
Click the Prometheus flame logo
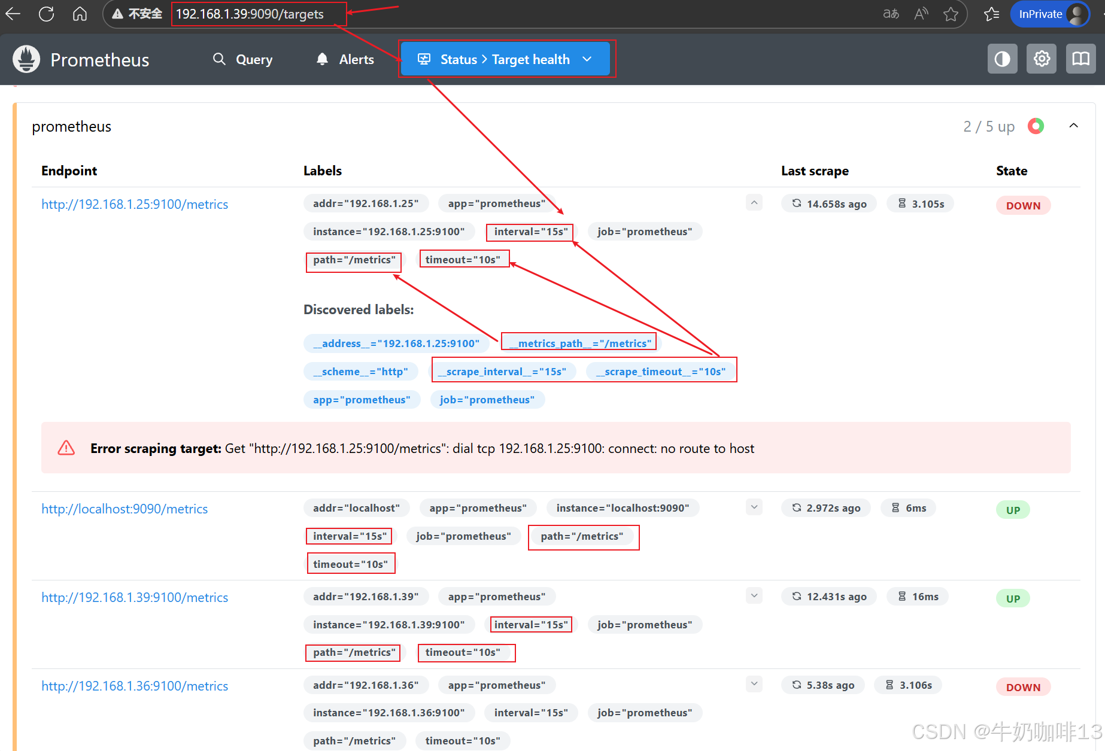(26, 59)
